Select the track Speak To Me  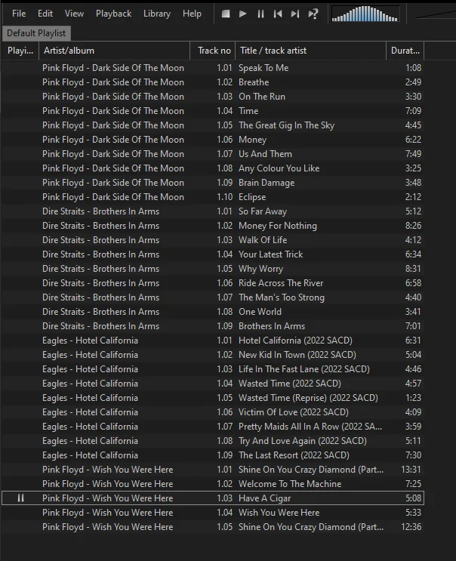click(x=213, y=68)
